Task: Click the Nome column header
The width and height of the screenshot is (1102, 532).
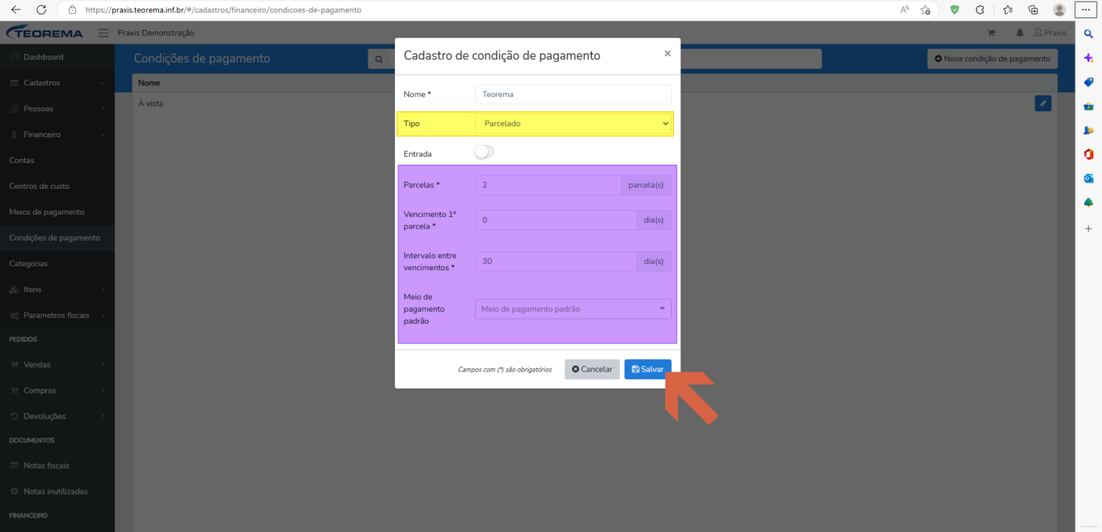Action: 149,82
